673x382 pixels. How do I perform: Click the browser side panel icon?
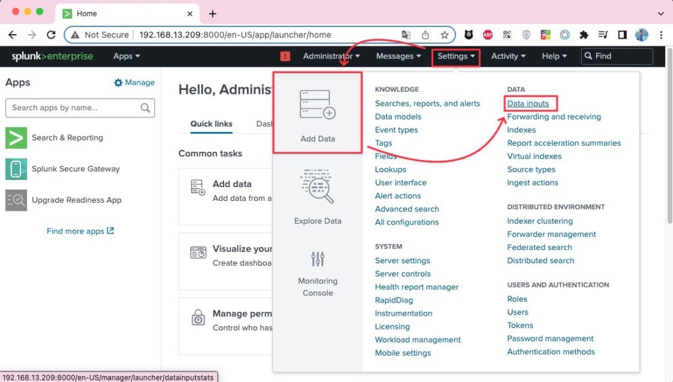tap(622, 35)
